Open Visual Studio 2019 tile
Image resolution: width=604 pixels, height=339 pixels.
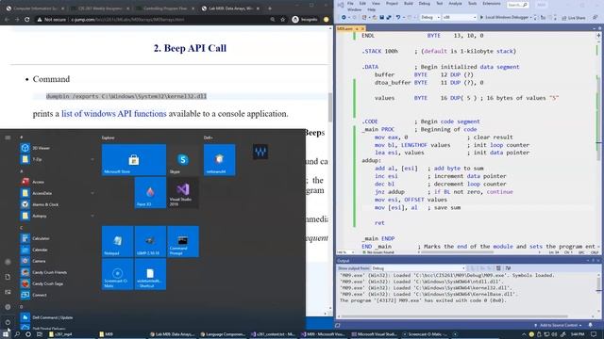(183, 192)
